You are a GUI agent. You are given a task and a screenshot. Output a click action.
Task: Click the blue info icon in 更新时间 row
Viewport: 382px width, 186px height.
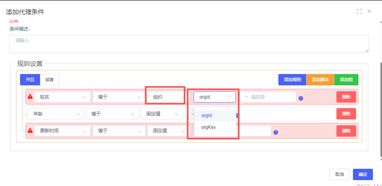point(276,132)
